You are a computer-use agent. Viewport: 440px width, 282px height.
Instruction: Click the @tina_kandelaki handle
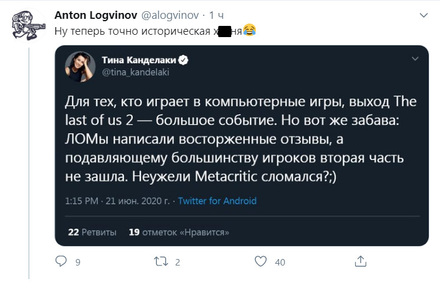point(136,72)
